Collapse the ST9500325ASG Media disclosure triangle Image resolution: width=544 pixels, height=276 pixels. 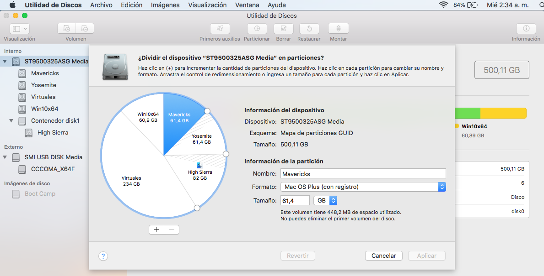pyautogui.click(x=5, y=61)
